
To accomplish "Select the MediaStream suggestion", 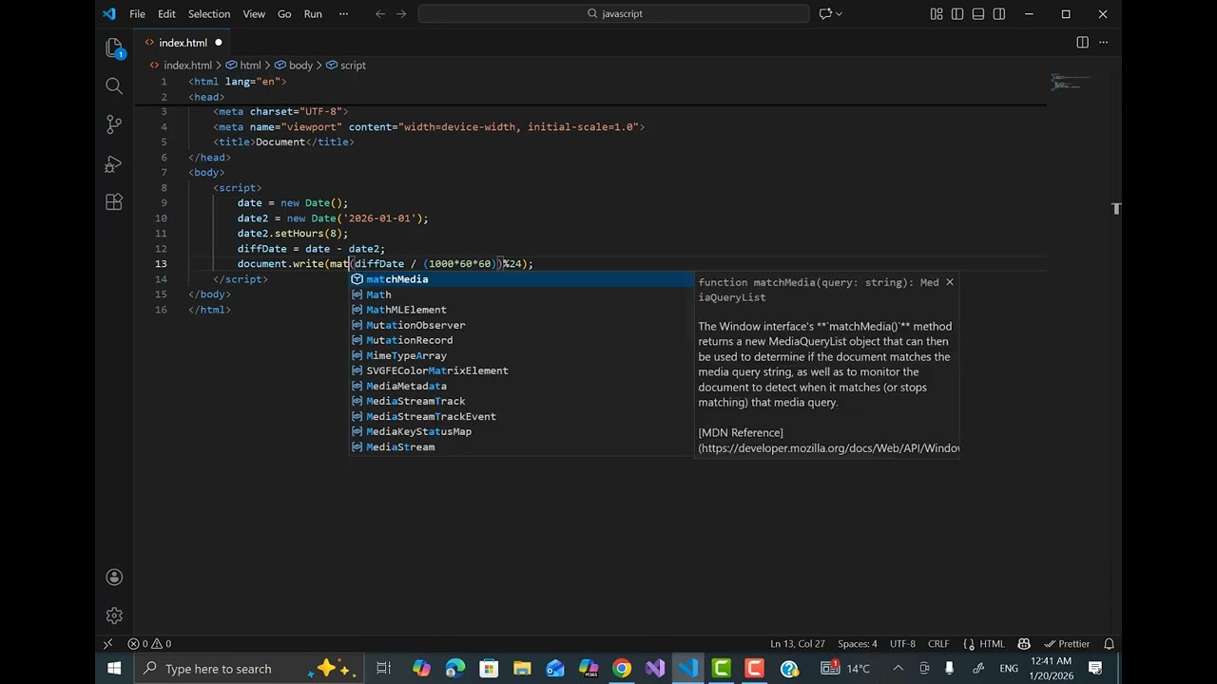I will (521, 446).
